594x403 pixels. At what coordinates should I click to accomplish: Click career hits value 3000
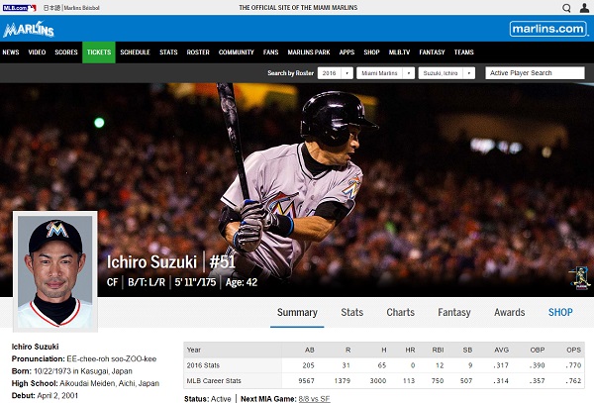point(378,380)
